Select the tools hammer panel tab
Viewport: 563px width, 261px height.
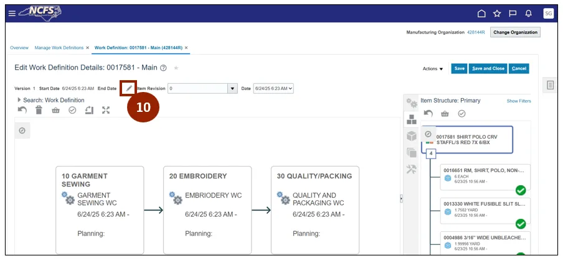coord(412,169)
